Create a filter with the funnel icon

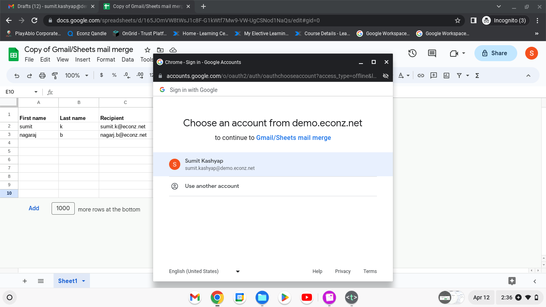[459, 76]
